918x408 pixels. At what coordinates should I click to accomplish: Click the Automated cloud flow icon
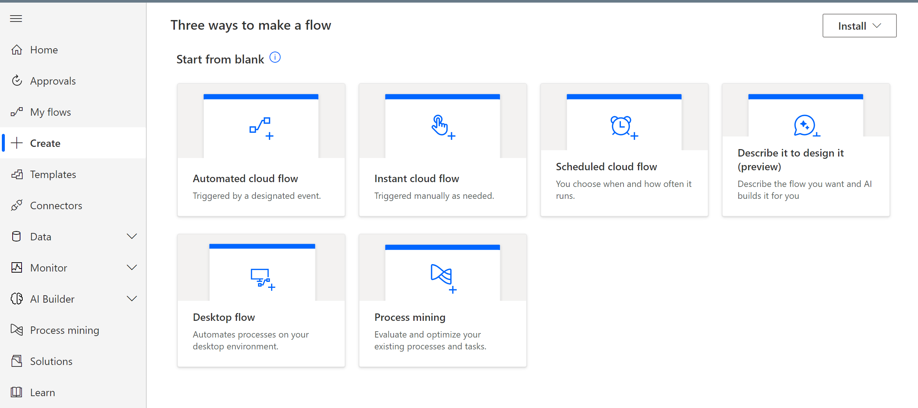tap(261, 128)
